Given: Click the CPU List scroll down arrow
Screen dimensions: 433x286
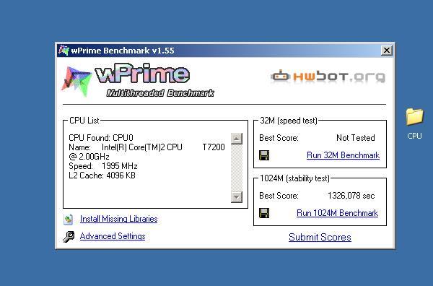Looking at the screenshot, I should click(237, 196).
